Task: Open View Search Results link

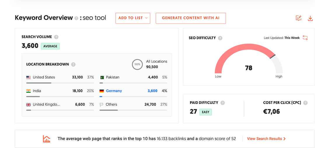Action: coord(266,139)
